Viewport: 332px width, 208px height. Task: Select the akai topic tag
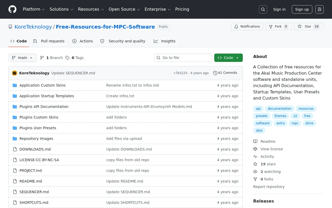pyautogui.click(x=259, y=131)
